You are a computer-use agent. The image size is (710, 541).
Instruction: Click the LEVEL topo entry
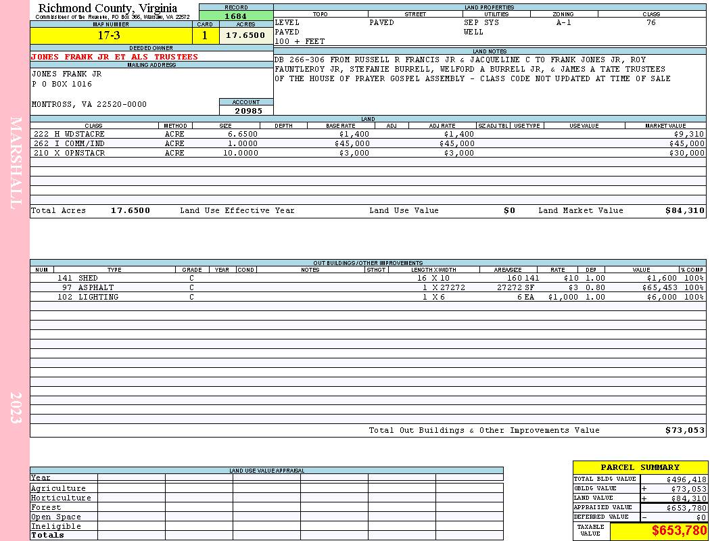click(287, 22)
